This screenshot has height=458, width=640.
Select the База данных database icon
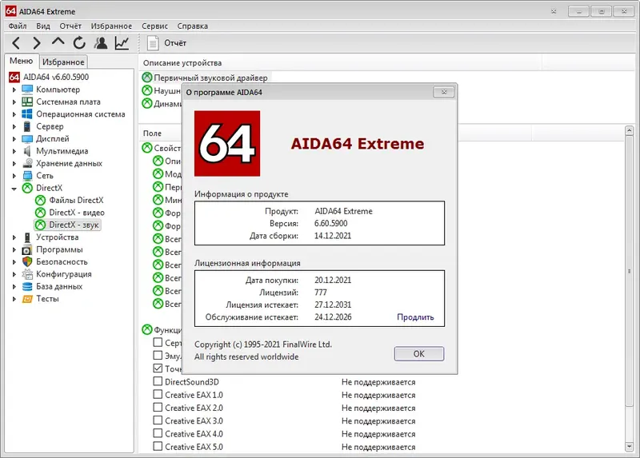[x=27, y=286]
